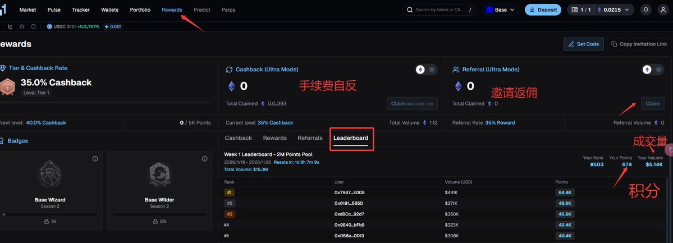Click the Base Wilder progress bar
This screenshot has width=673, height=243.
159,214
